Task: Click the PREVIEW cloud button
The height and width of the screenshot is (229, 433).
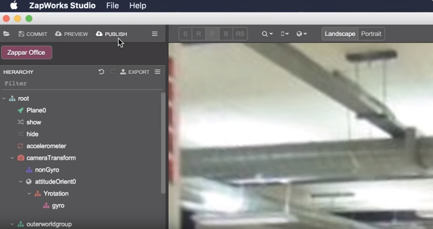Action: tap(72, 34)
